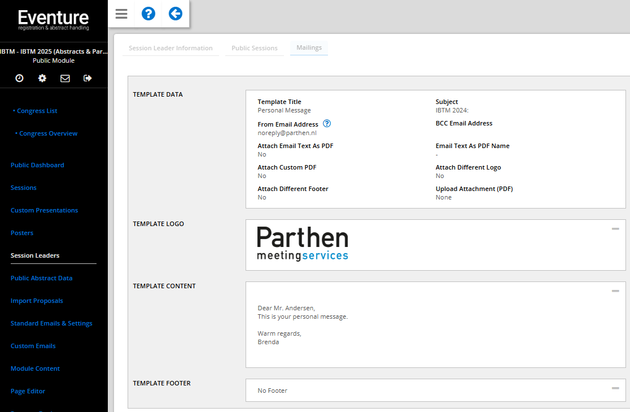Click the logout arrow icon in sidebar
Viewport: 630px width, 412px height.
(x=88, y=78)
